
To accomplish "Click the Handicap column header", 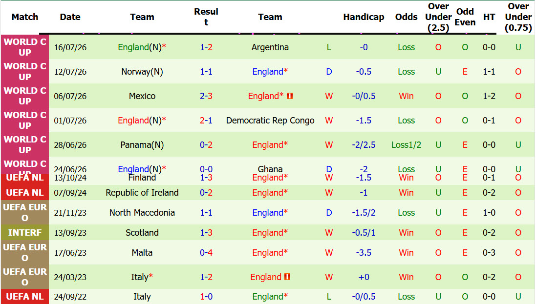I will point(364,17).
